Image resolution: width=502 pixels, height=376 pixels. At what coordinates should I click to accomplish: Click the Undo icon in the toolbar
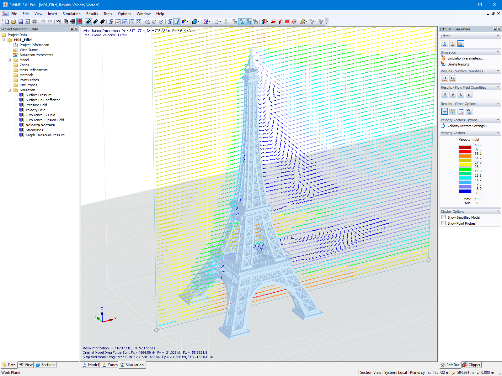tap(43, 21)
